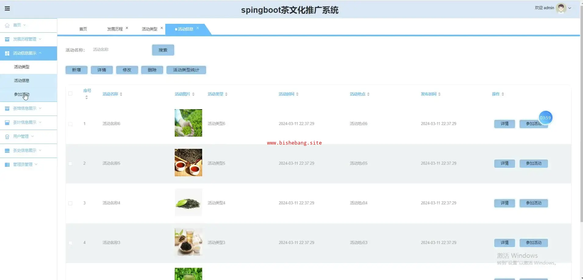Sort by 活动时间 using its sort arrows
Viewport: 583px width, 280px height.
(297, 94)
